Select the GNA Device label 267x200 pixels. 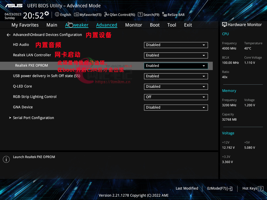pos(23,107)
